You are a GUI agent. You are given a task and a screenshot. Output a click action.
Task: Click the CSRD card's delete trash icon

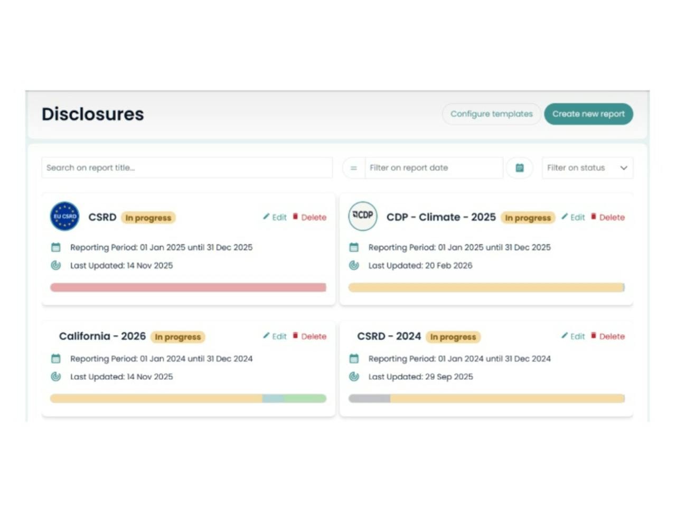[296, 217]
